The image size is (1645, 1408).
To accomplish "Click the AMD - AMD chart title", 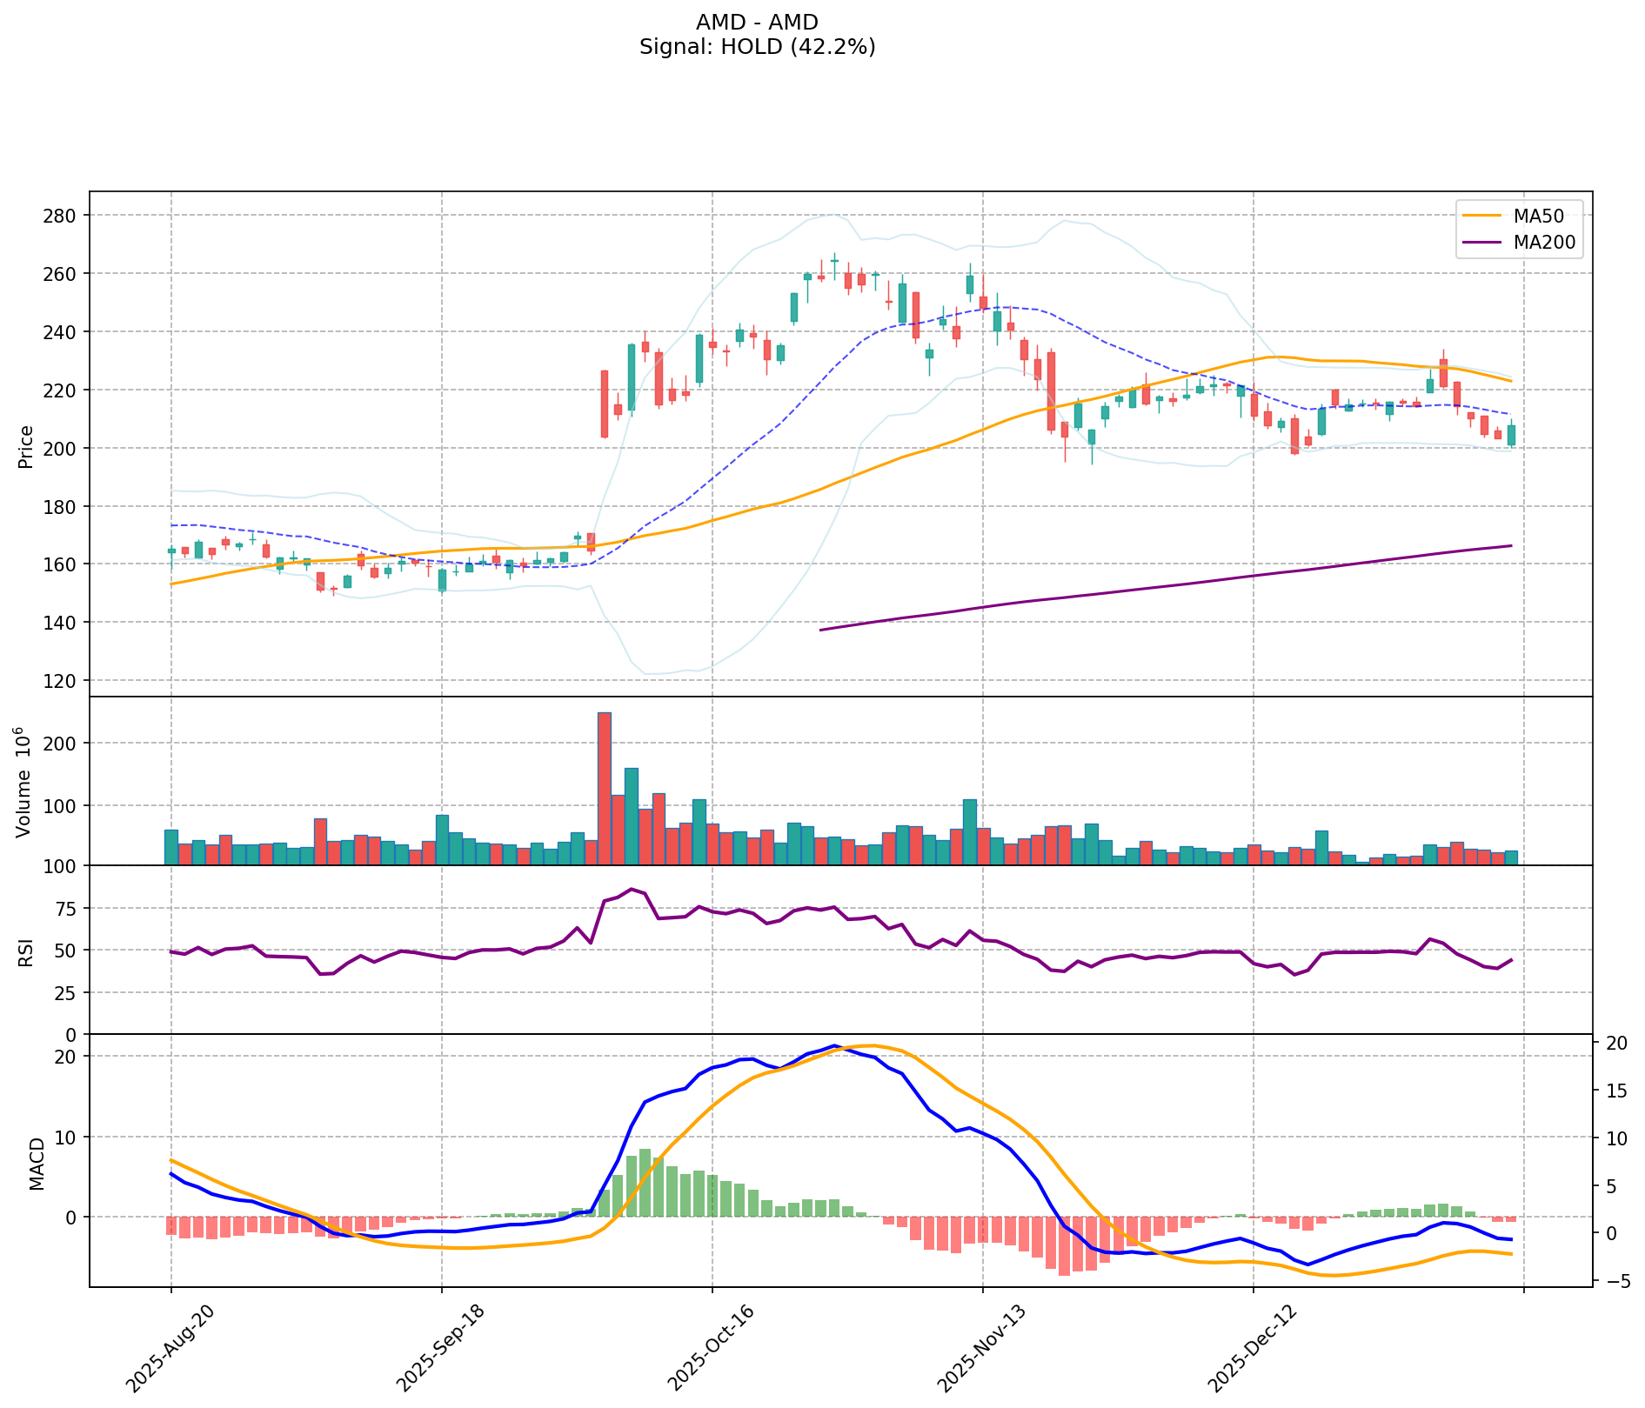I will click(x=757, y=23).
